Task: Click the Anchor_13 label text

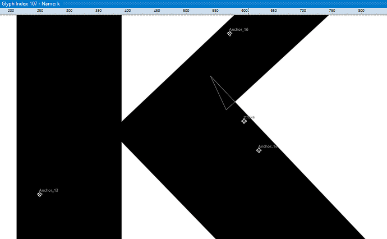Action: (x=49, y=190)
